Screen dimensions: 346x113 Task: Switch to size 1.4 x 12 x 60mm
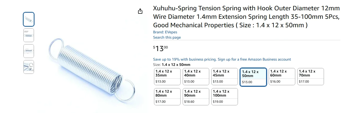click(x=282, y=76)
